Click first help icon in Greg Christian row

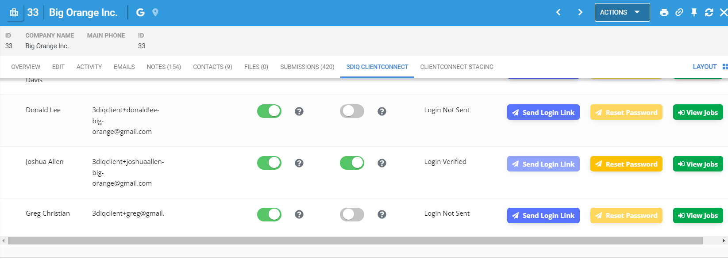tap(299, 214)
